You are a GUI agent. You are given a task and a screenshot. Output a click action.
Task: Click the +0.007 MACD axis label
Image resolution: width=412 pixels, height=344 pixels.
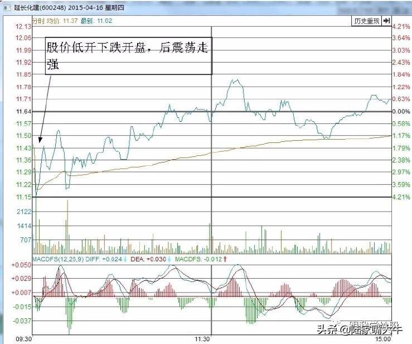(x=21, y=293)
